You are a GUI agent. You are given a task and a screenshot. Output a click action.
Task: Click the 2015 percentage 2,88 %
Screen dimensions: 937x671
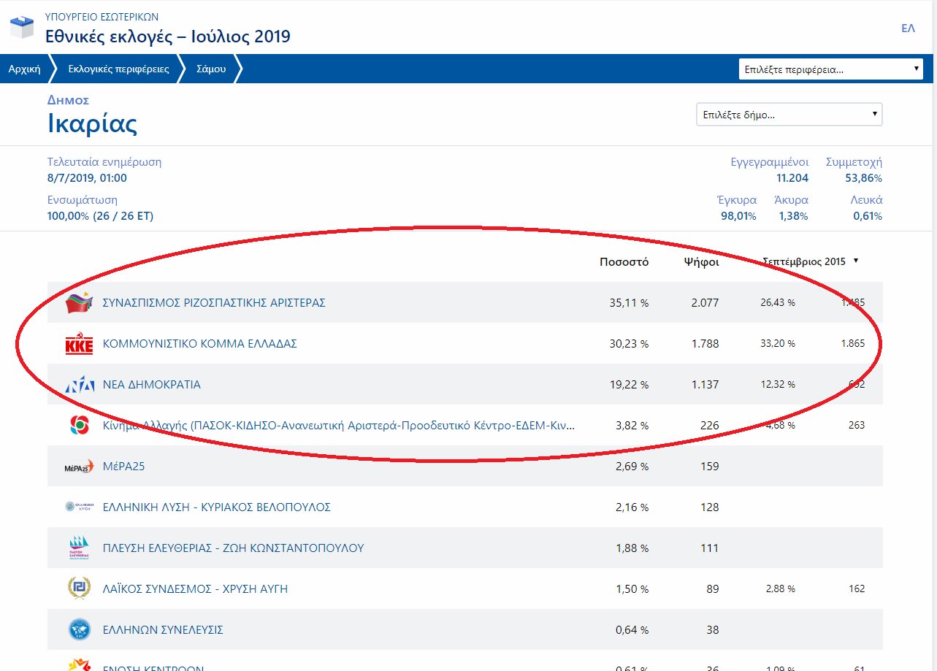[781, 588]
